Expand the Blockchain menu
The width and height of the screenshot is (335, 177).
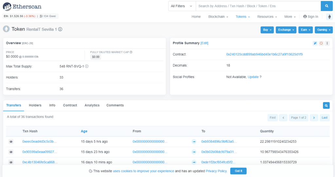point(218,17)
